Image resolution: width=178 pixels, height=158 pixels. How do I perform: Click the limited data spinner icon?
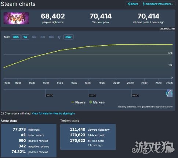click(2, 113)
